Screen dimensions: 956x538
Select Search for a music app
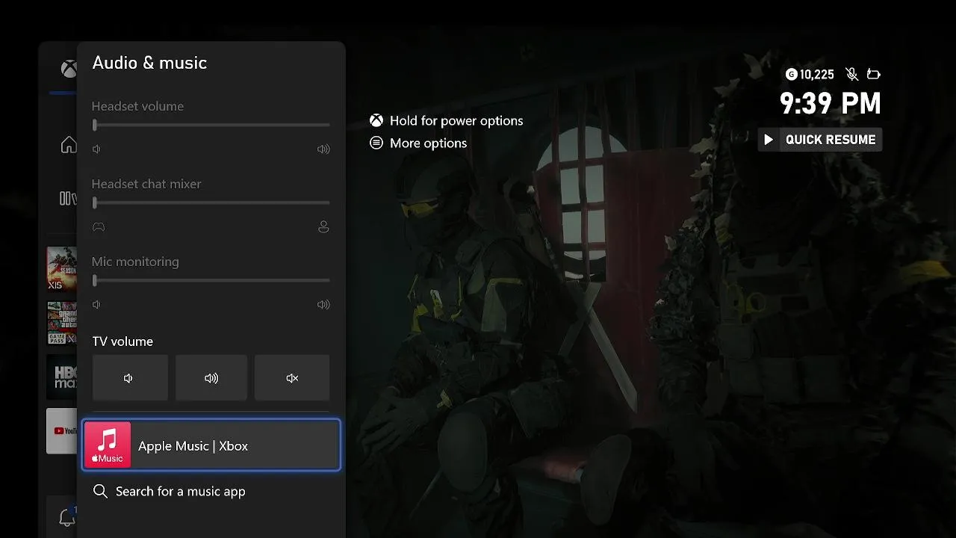(x=170, y=492)
